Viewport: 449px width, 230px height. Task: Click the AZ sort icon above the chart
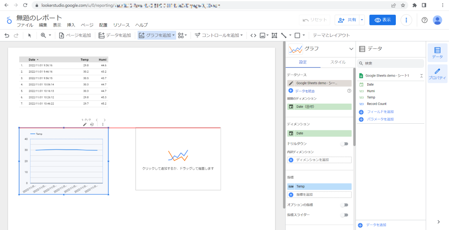92,124
